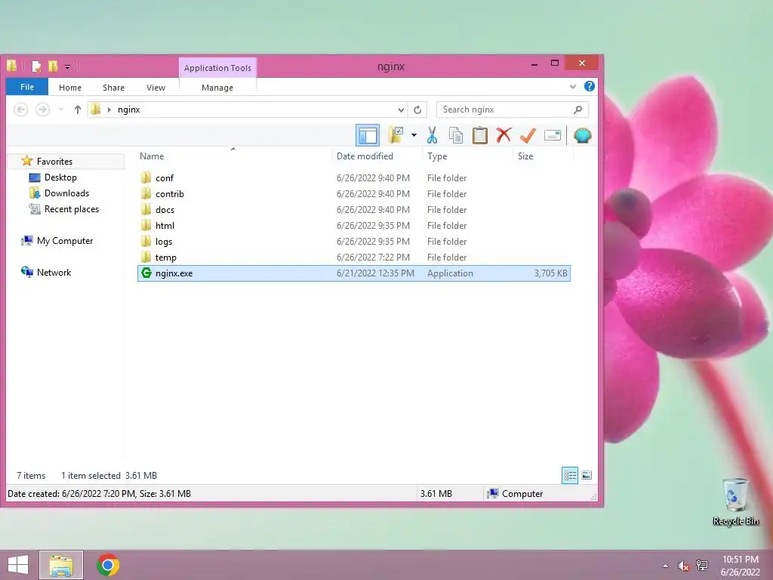Screen dimensions: 773x580
Task: Open Desktop in navigation pane
Action: click(x=60, y=177)
